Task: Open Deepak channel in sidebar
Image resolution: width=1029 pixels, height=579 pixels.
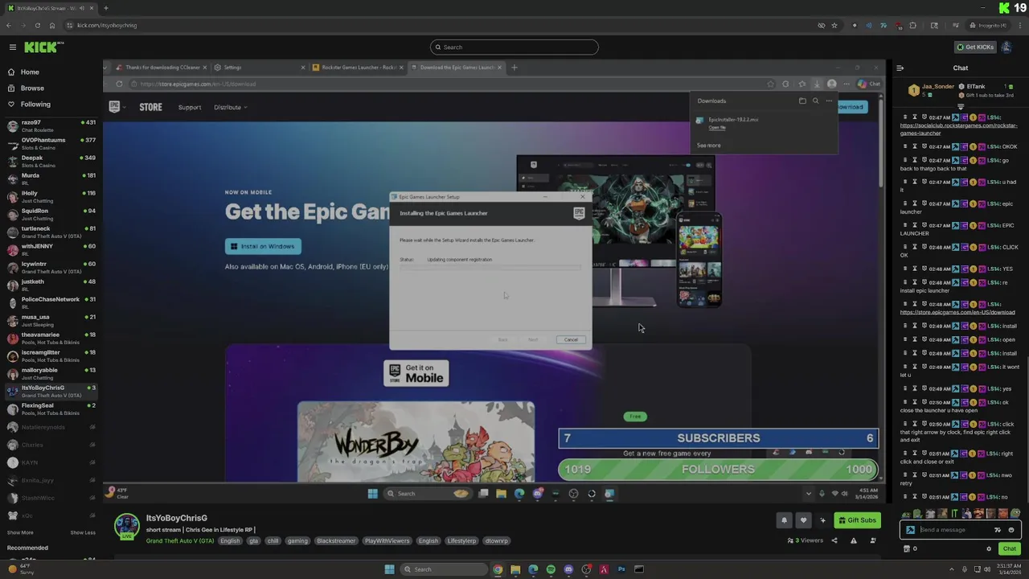Action: 51,161
